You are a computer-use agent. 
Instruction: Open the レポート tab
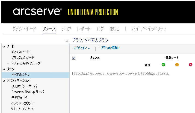pyautogui.click(x=84, y=29)
